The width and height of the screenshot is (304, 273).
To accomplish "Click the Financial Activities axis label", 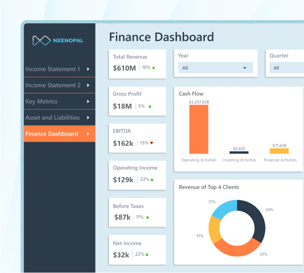I will [x=280, y=160].
